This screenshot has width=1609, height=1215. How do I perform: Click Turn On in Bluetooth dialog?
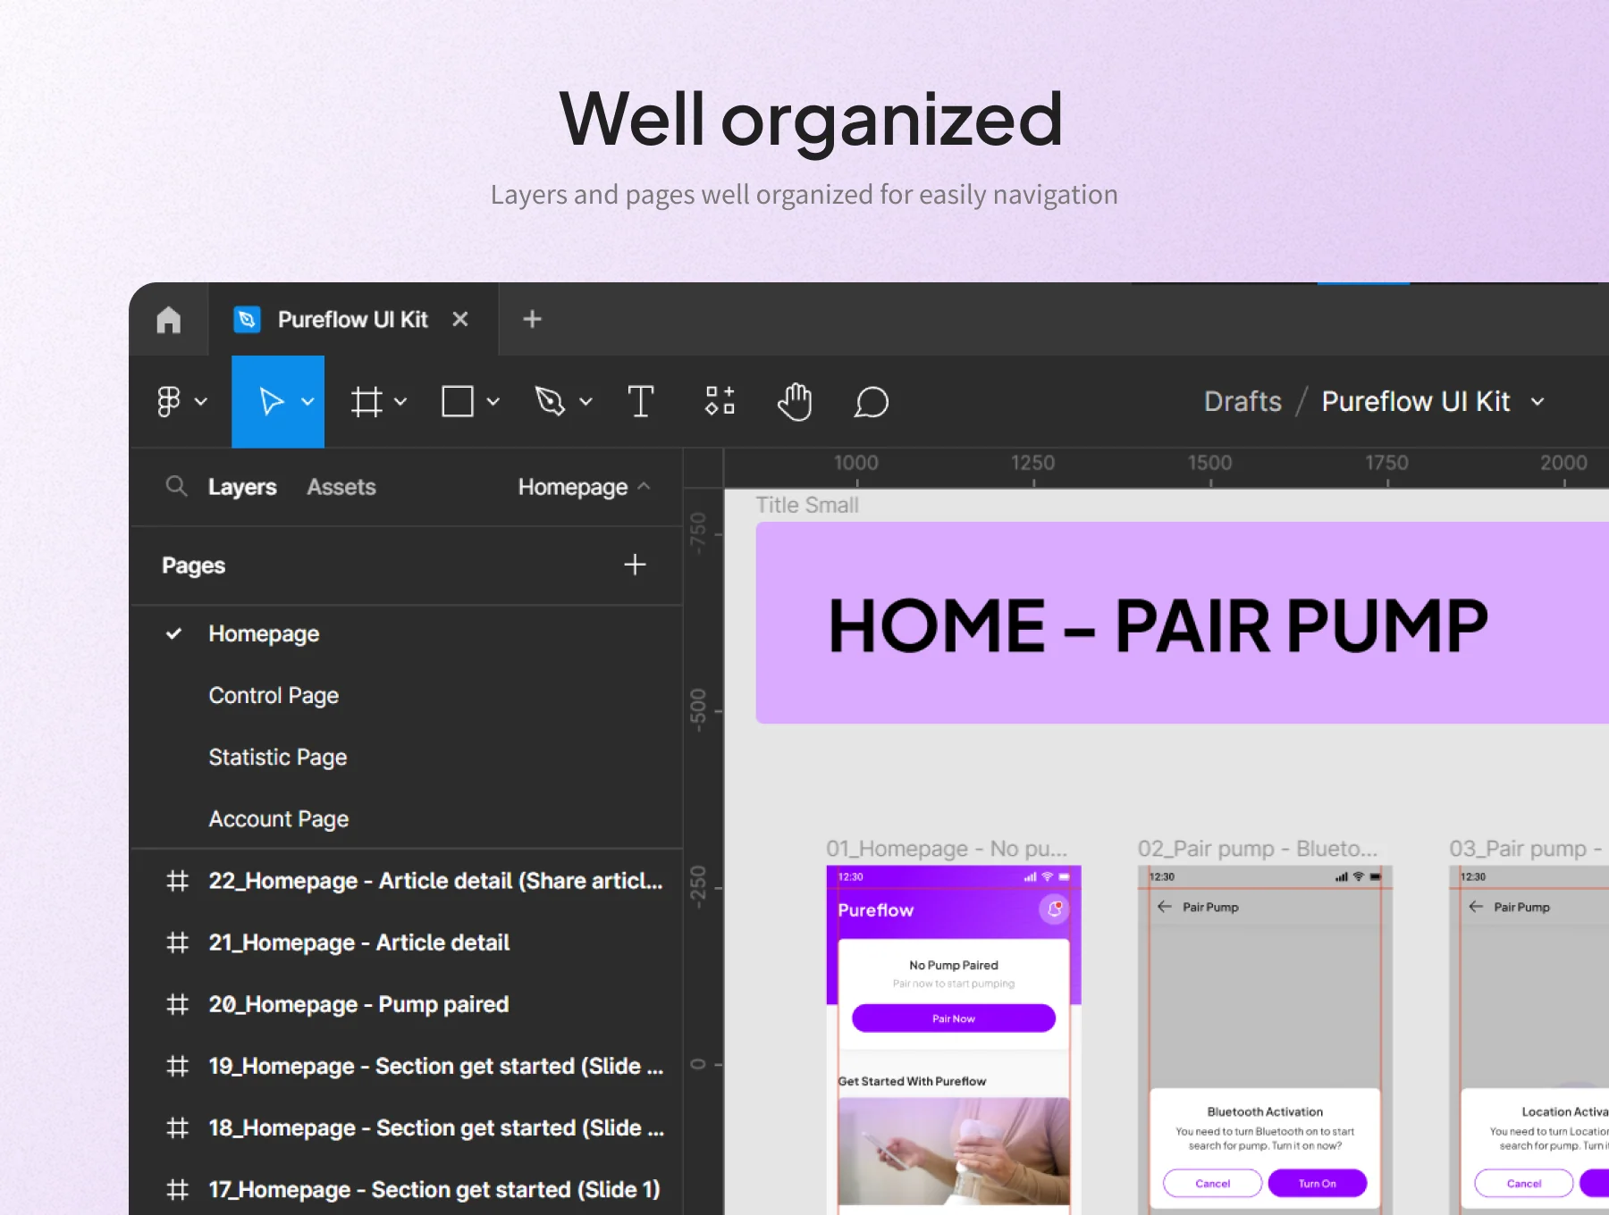[x=1318, y=1183]
